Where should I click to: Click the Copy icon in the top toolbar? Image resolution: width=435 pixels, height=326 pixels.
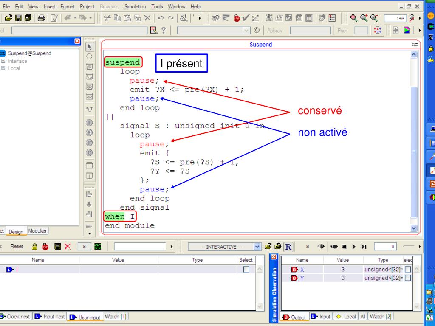[117, 18]
